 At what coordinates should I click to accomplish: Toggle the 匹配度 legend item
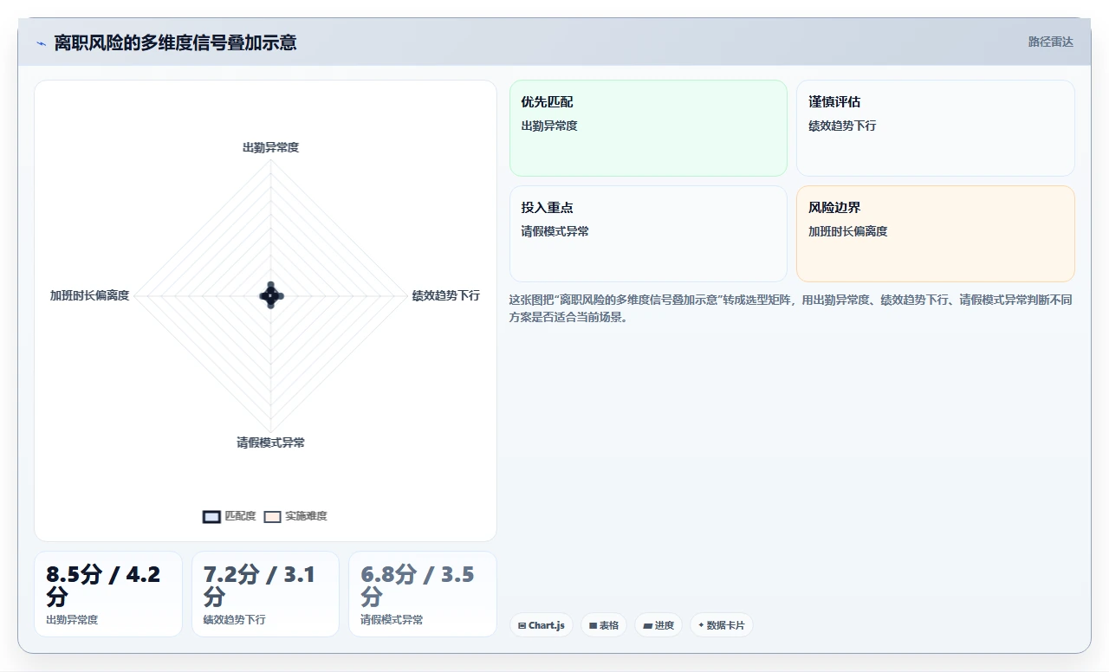pyautogui.click(x=230, y=516)
